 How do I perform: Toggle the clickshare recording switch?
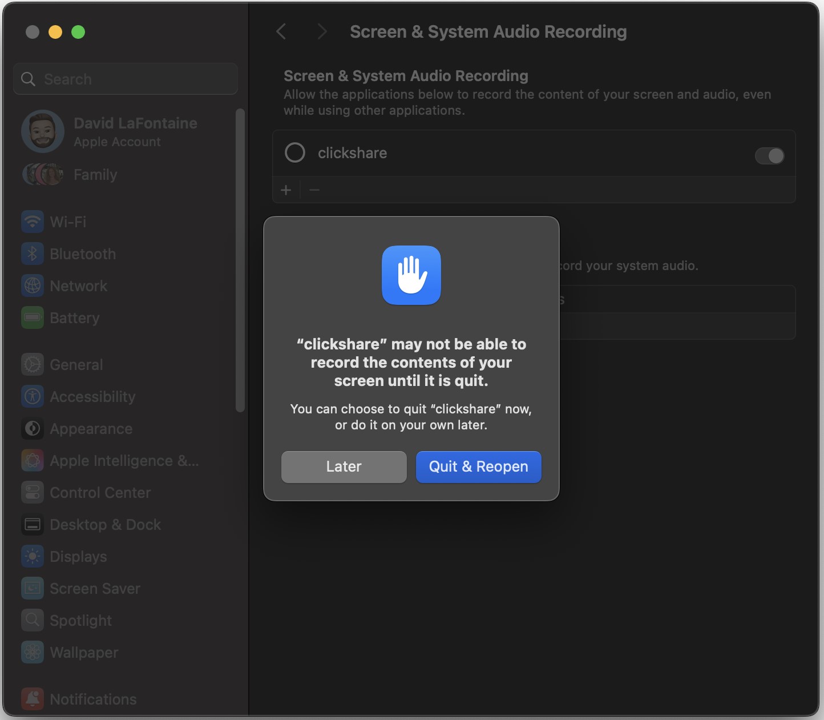[769, 156]
